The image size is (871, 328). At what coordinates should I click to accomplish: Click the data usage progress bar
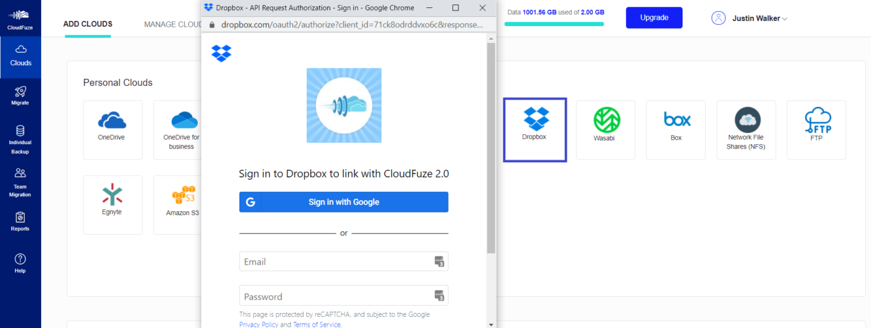click(x=554, y=24)
